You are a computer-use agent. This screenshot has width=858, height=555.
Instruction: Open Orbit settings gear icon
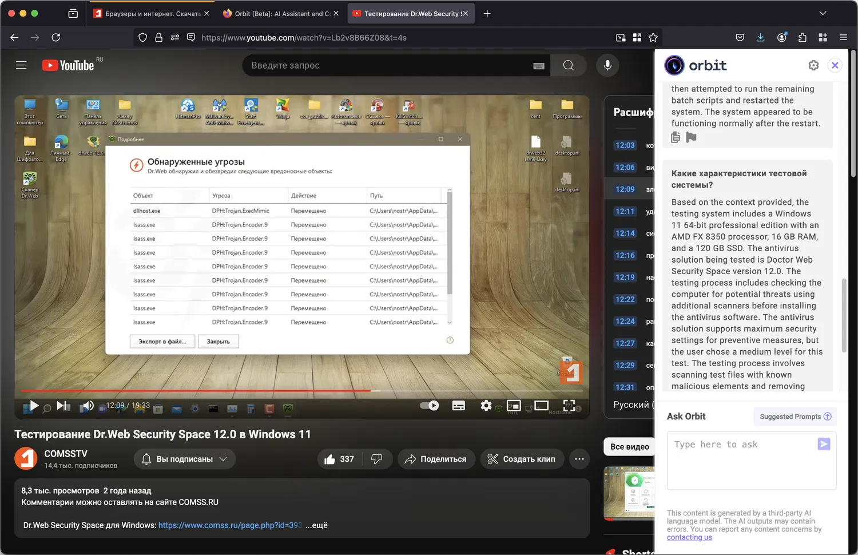click(813, 65)
